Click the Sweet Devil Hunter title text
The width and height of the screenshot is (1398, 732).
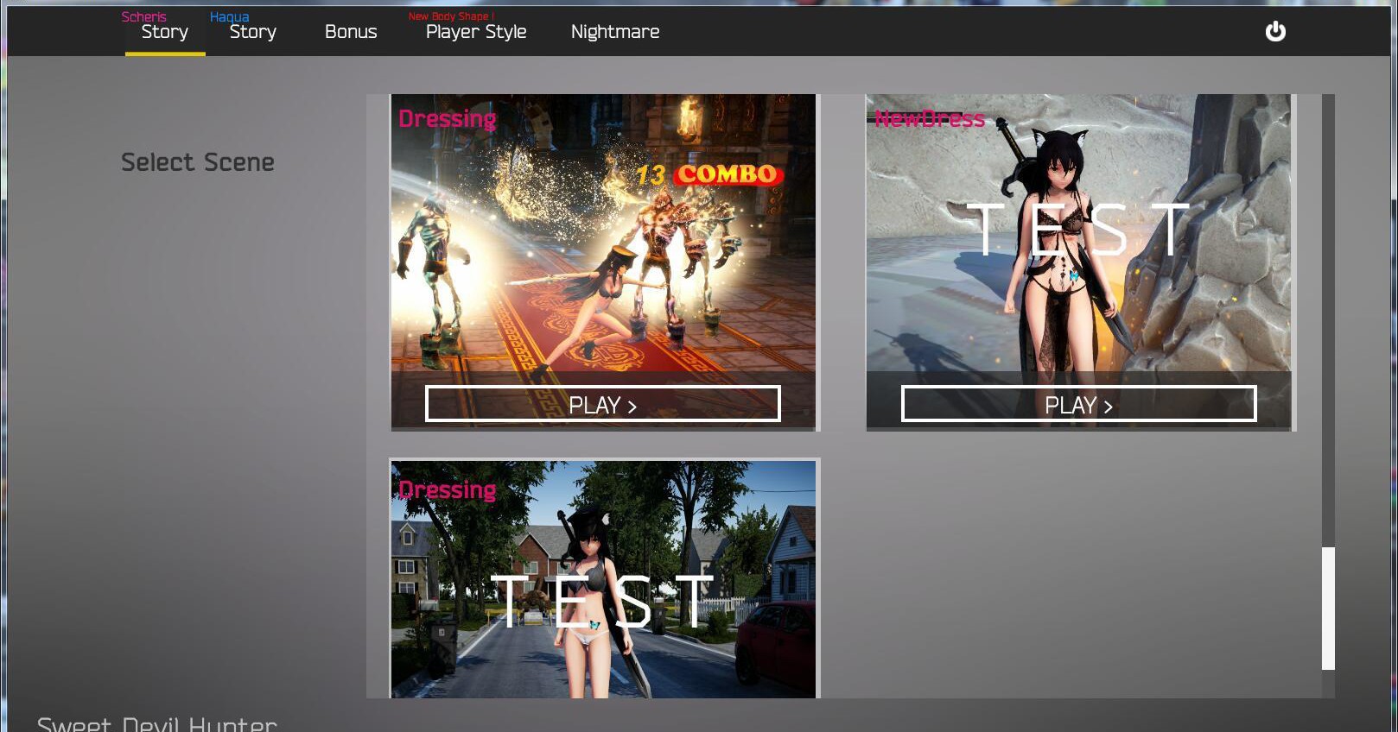157,723
